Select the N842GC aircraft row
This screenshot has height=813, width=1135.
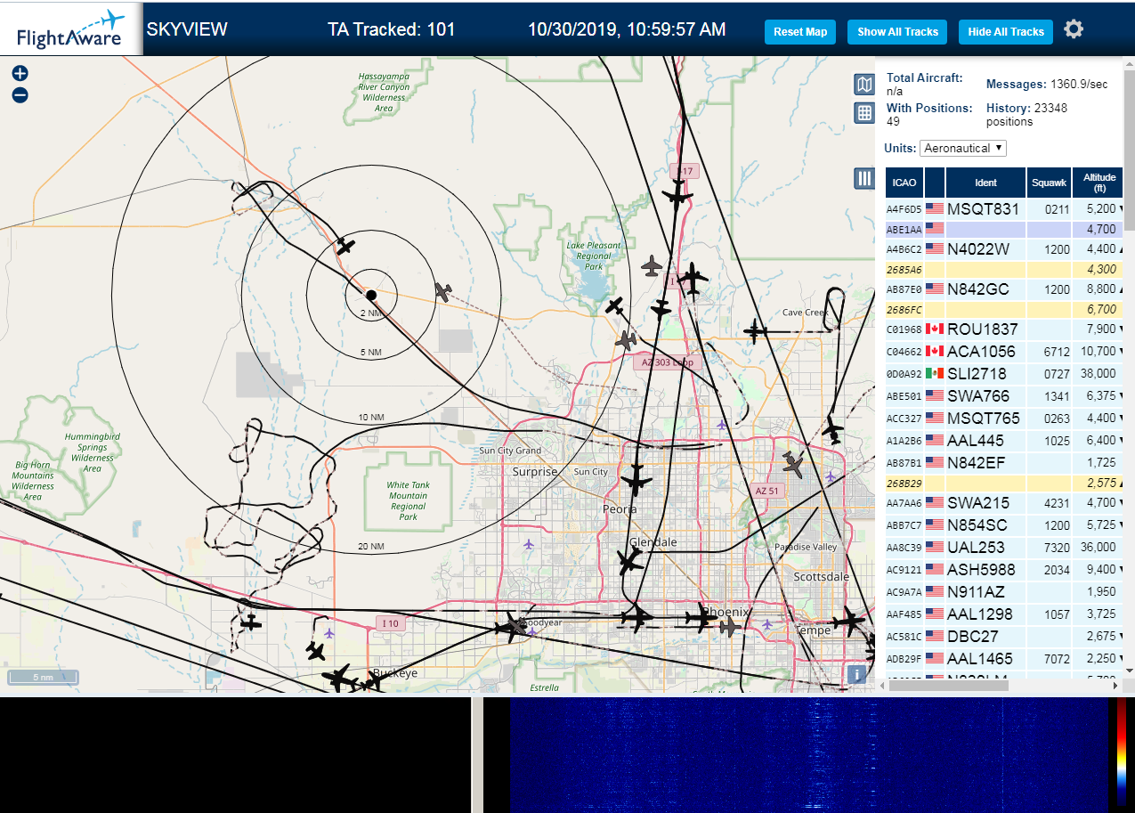coord(1005,289)
